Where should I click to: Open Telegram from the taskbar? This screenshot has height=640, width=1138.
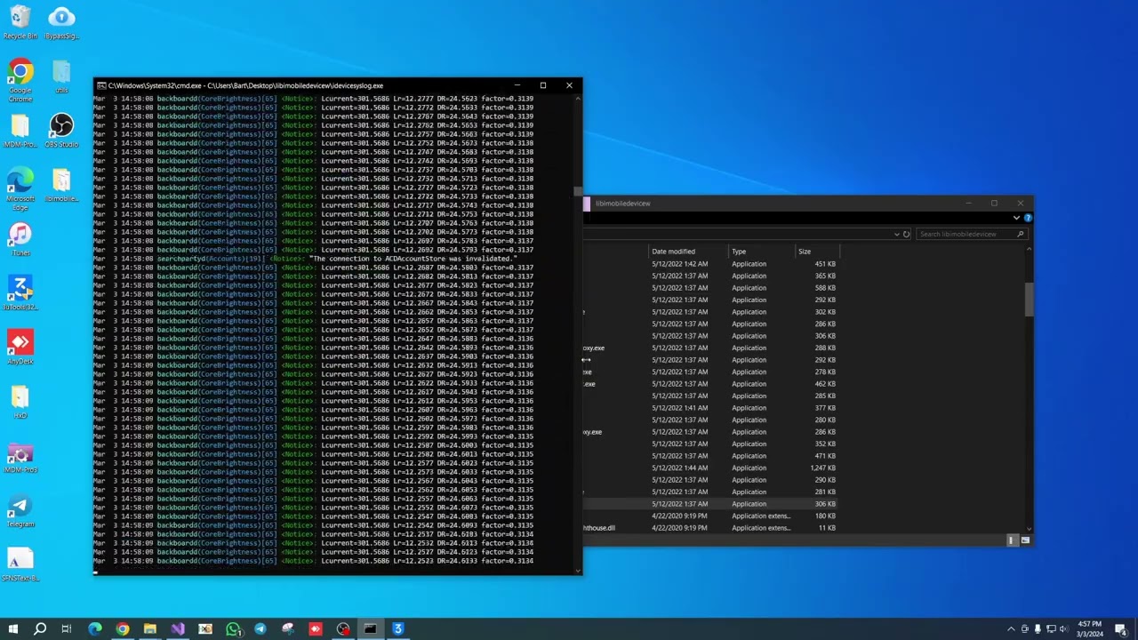pyautogui.click(x=260, y=629)
